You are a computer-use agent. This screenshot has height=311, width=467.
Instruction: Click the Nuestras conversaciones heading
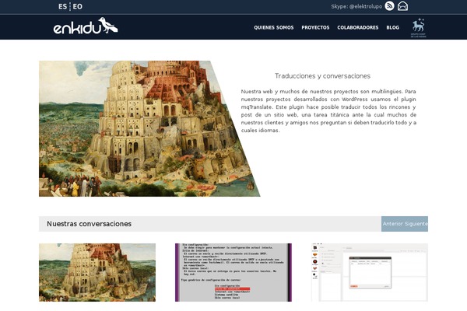(89, 224)
